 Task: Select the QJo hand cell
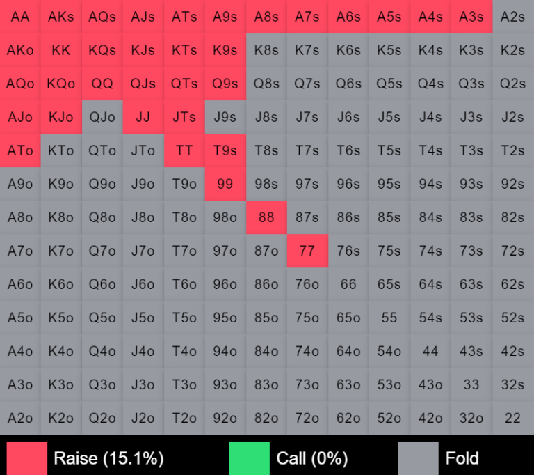102,117
